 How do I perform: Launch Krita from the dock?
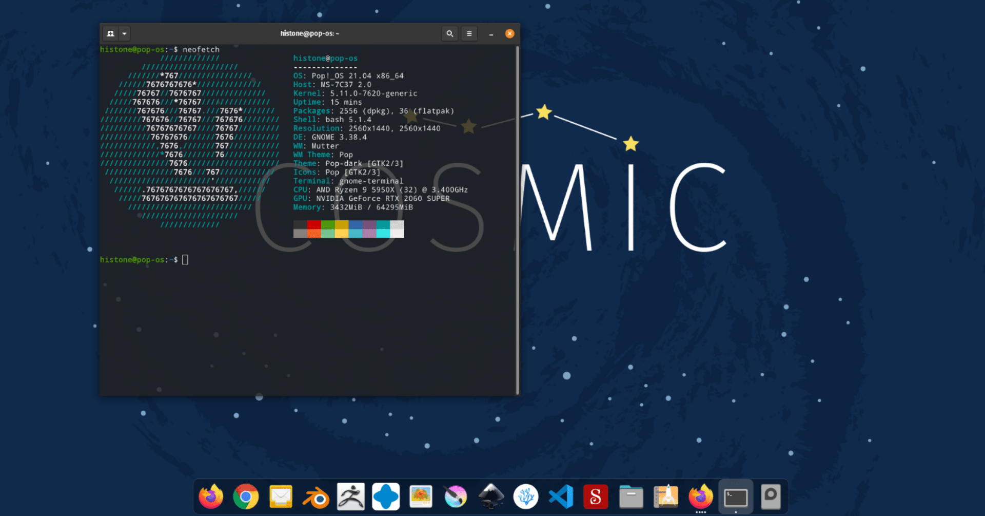456,496
